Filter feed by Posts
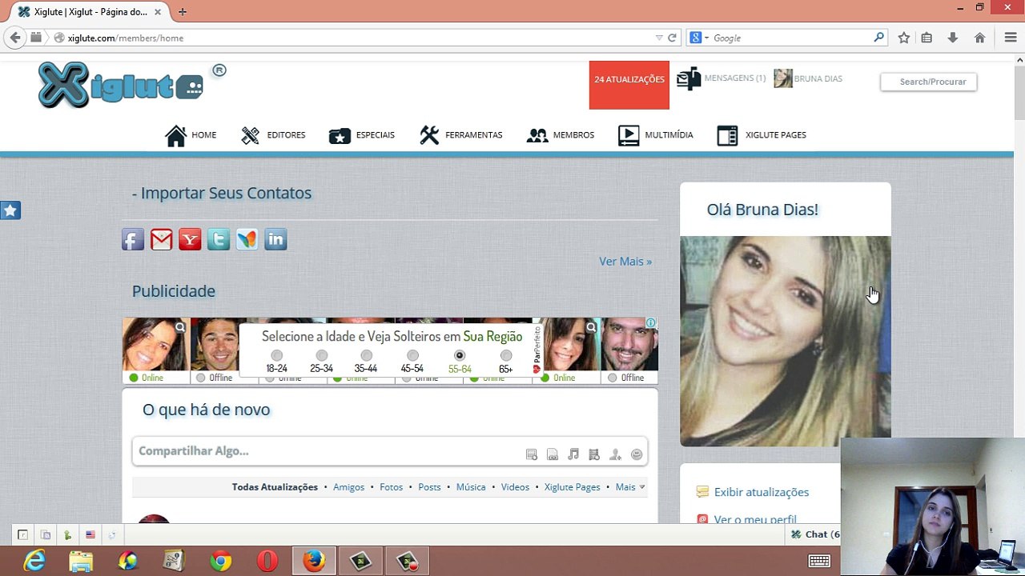The width and height of the screenshot is (1025, 576). [429, 487]
